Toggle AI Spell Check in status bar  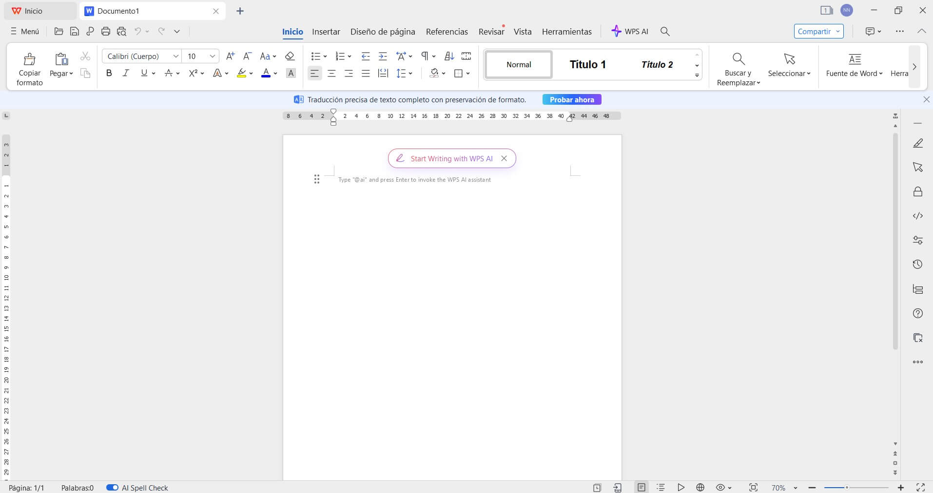[113, 487]
